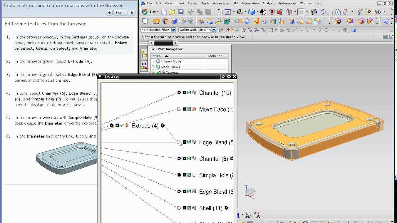The image size is (397, 223).
Task: Open Browser window settings gear
Action: point(229,77)
